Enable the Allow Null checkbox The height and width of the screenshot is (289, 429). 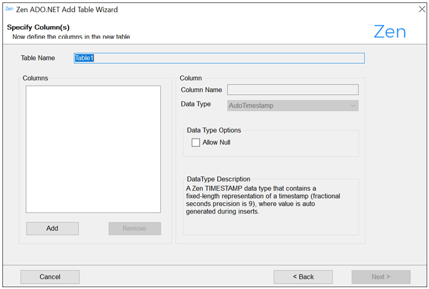[196, 143]
